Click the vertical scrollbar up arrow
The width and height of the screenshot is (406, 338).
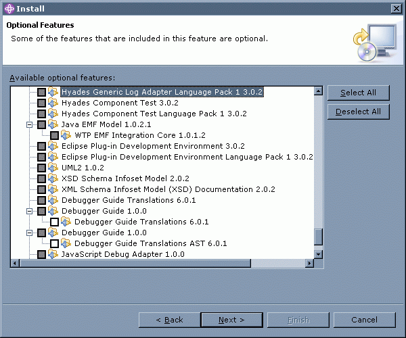(x=318, y=91)
